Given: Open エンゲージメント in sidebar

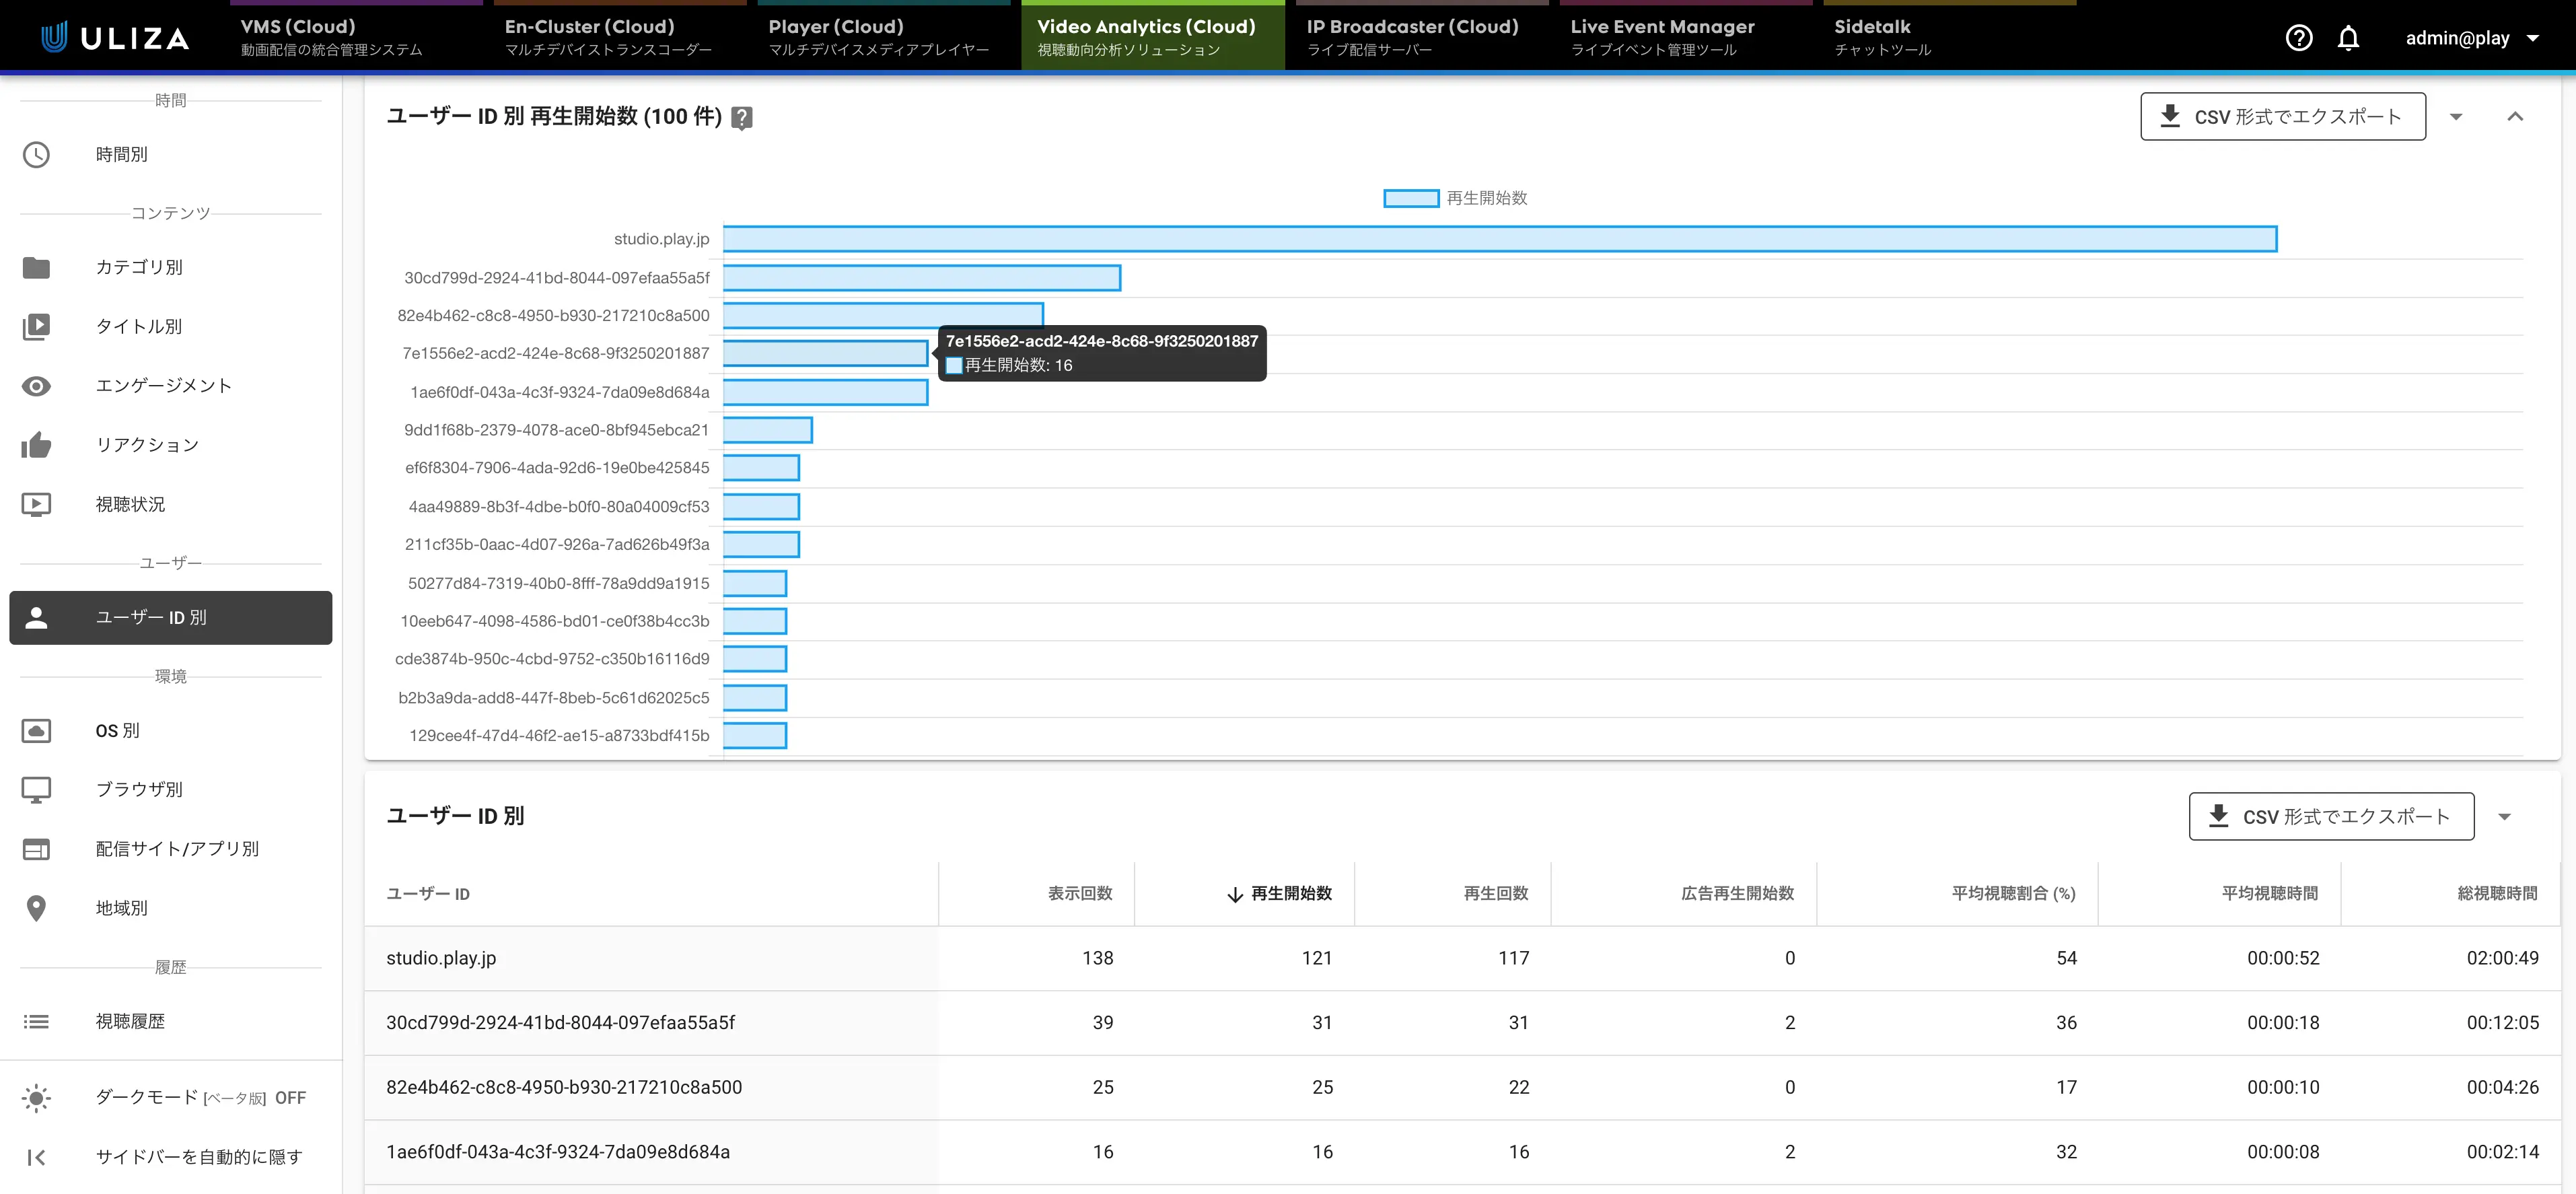Looking at the screenshot, I should pos(170,386).
